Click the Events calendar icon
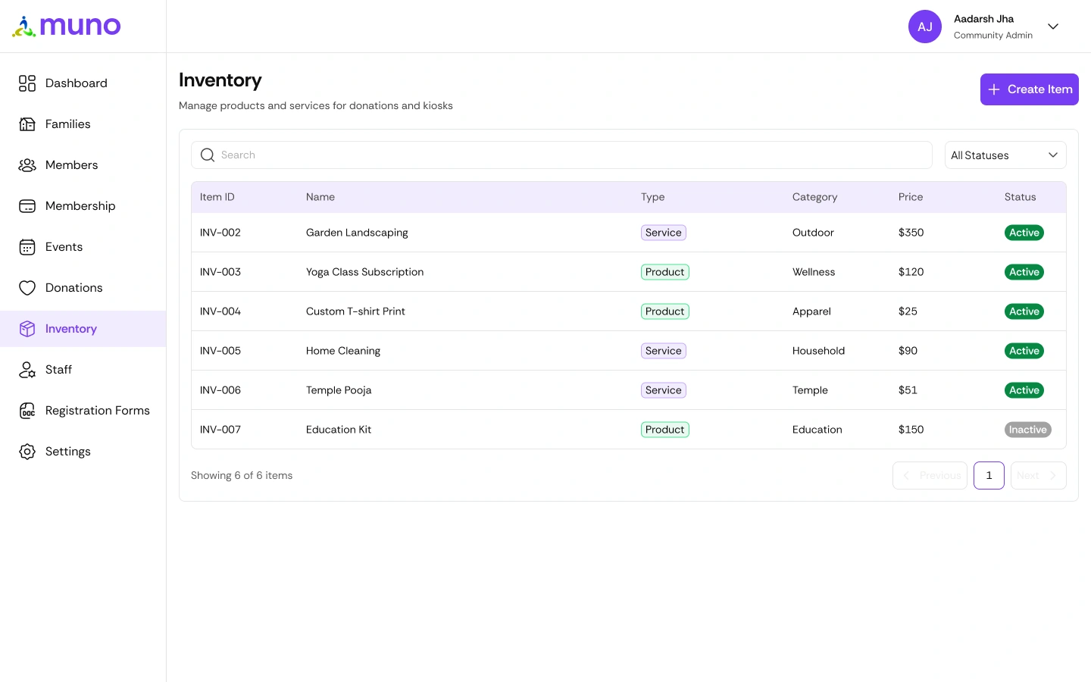The height and width of the screenshot is (682, 1091). coord(27,247)
